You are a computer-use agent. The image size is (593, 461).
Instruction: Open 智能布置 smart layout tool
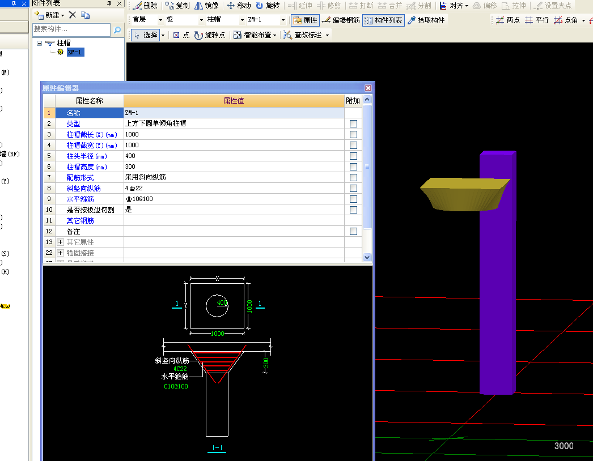pos(255,35)
